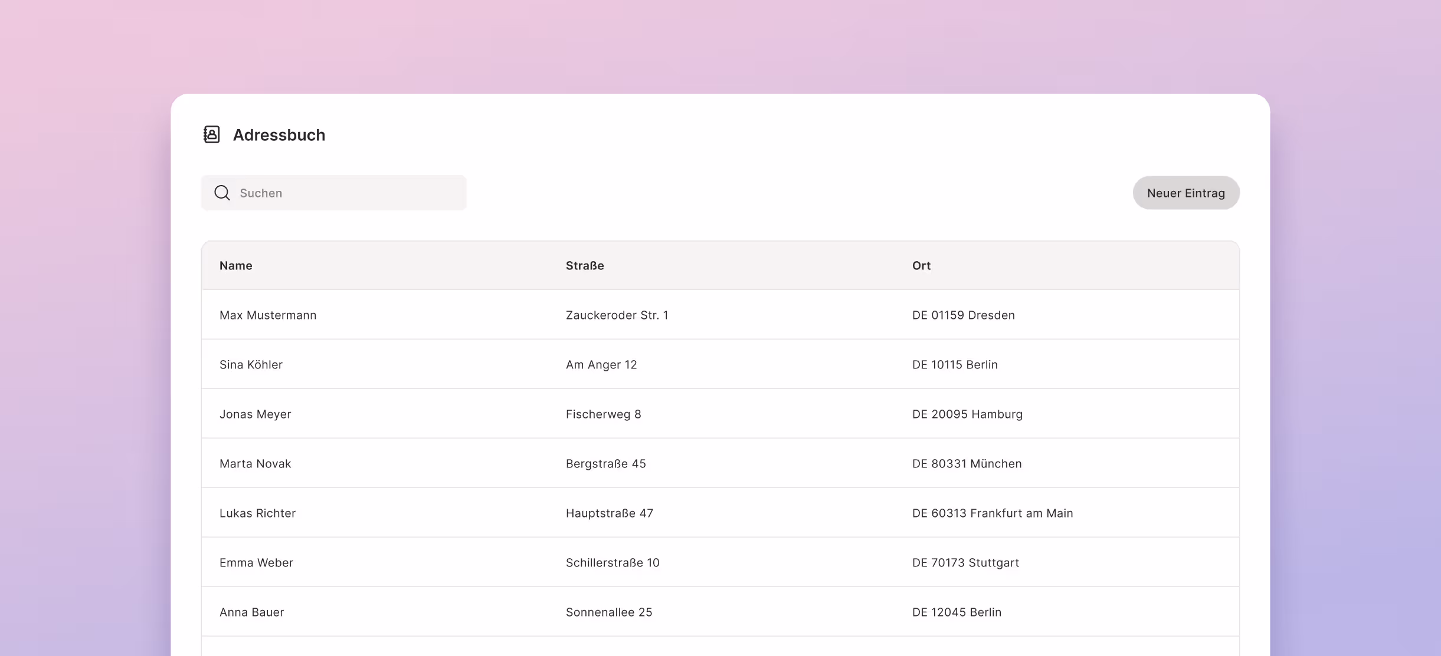Open the Sina Köhler entry

251,365
